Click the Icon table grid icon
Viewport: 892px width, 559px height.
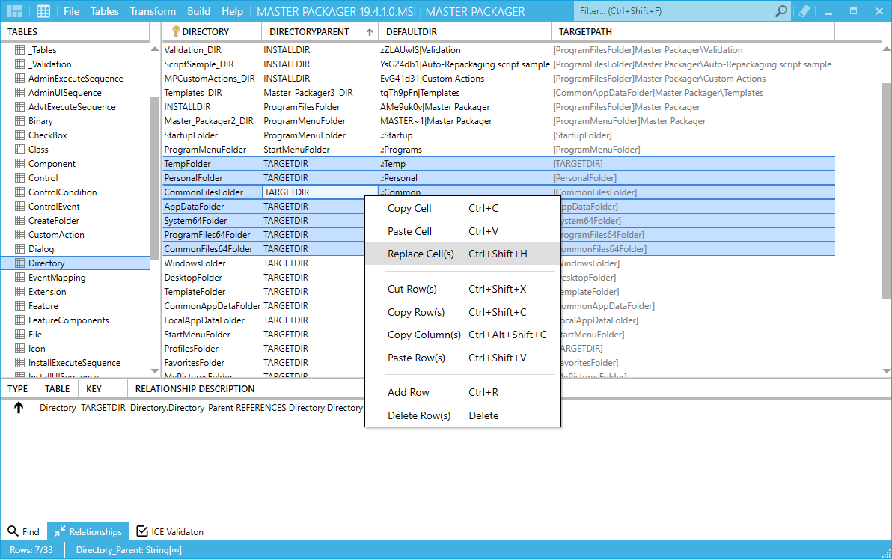click(x=20, y=349)
